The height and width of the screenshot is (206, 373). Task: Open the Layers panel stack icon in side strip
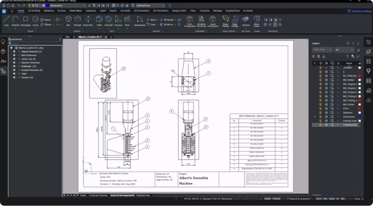click(x=368, y=52)
